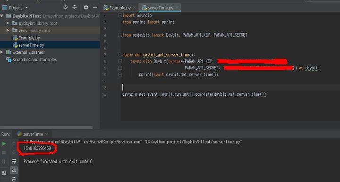Select the serverTime tab in Run panel

33,134
